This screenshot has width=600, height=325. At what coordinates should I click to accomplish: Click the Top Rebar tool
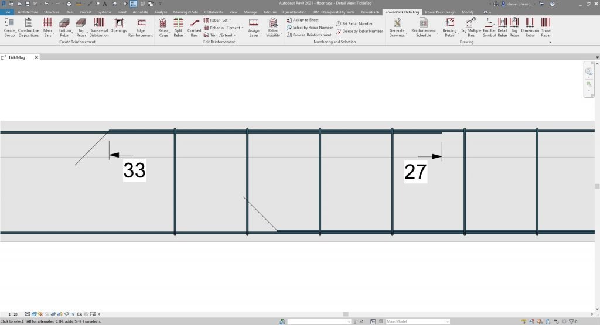point(81,27)
